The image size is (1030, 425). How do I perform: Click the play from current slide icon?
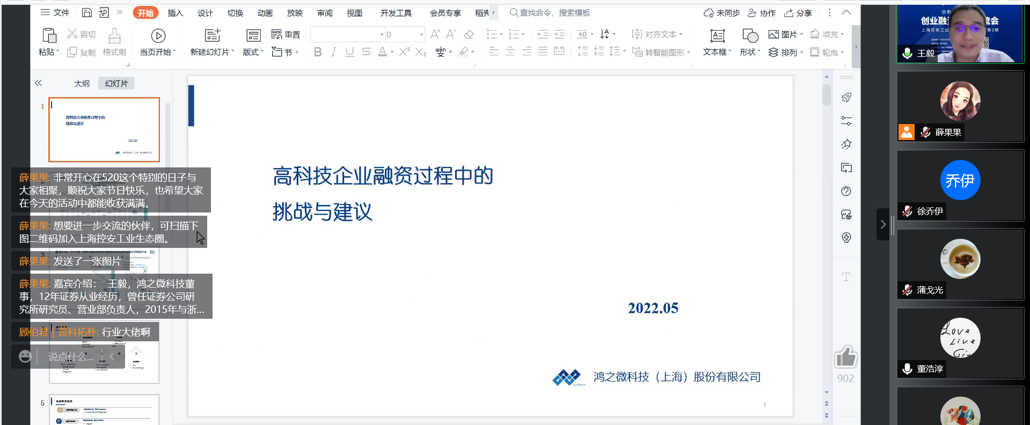[x=158, y=36]
